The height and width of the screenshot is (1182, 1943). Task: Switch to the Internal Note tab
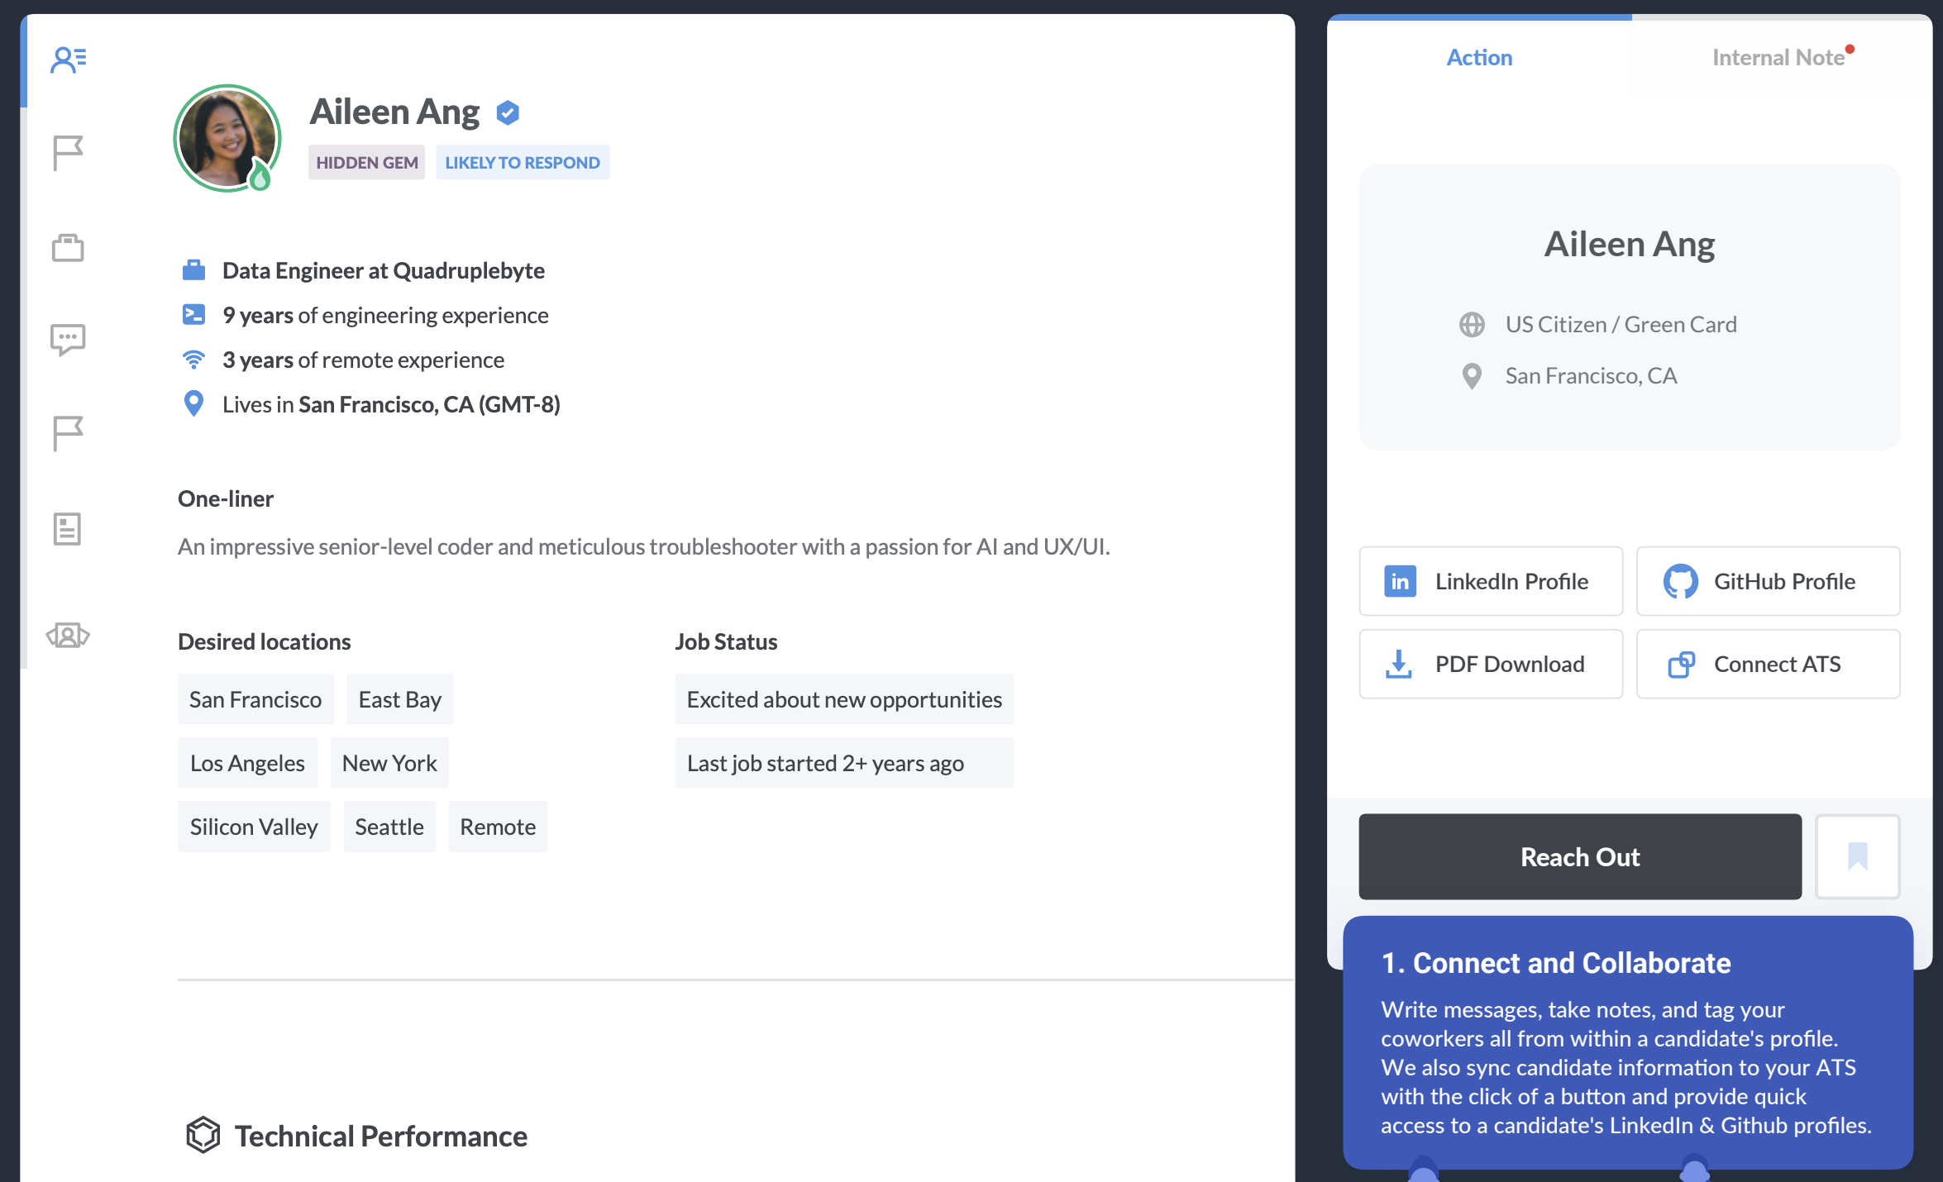point(1778,58)
